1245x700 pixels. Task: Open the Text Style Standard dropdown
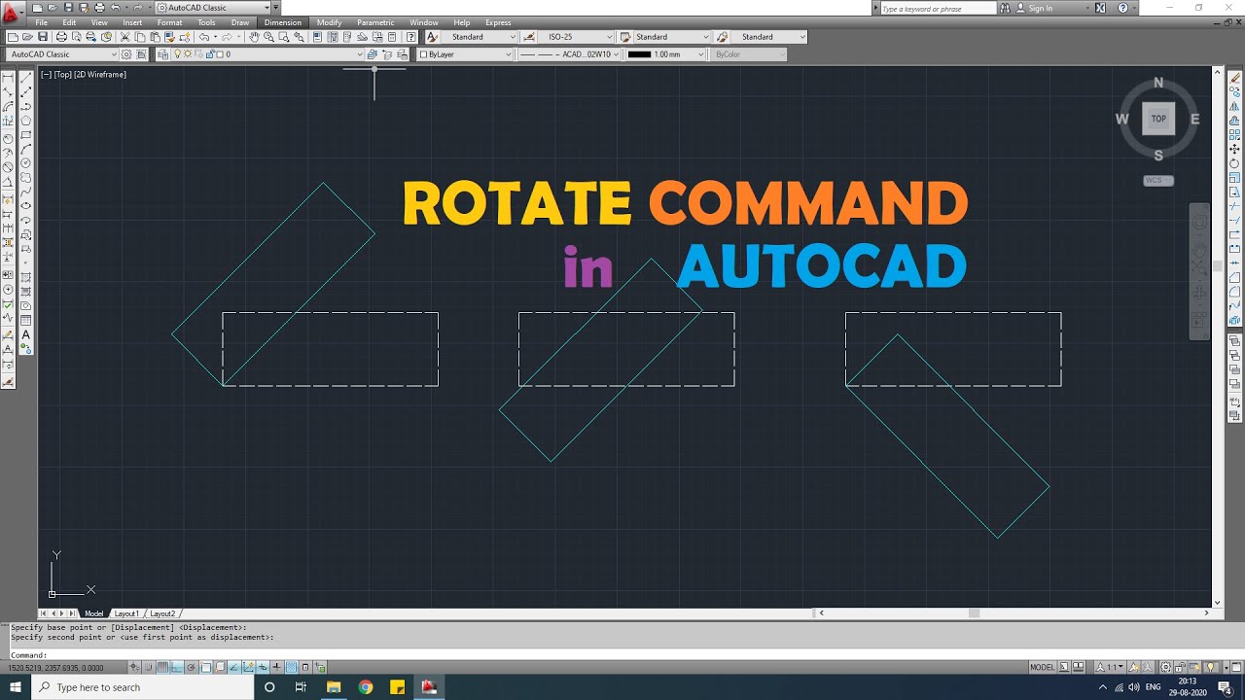click(513, 37)
